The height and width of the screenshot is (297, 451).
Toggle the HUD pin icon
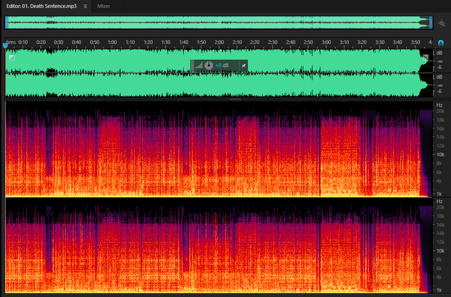(244, 66)
